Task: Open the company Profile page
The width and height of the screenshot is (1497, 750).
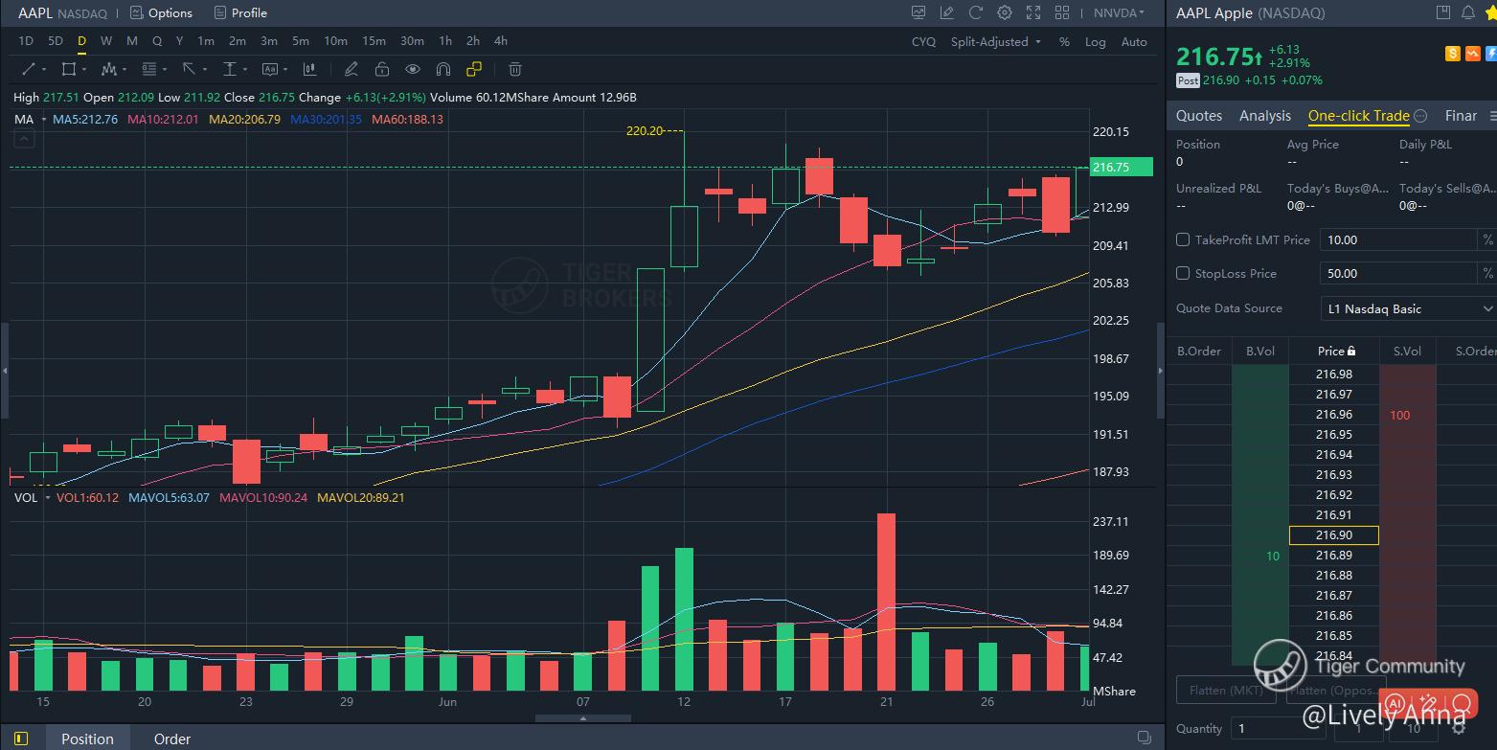Action: [240, 13]
